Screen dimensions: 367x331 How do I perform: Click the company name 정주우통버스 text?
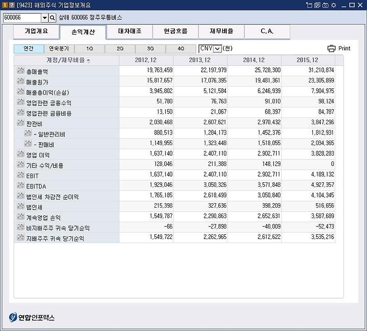pyautogui.click(x=106, y=18)
